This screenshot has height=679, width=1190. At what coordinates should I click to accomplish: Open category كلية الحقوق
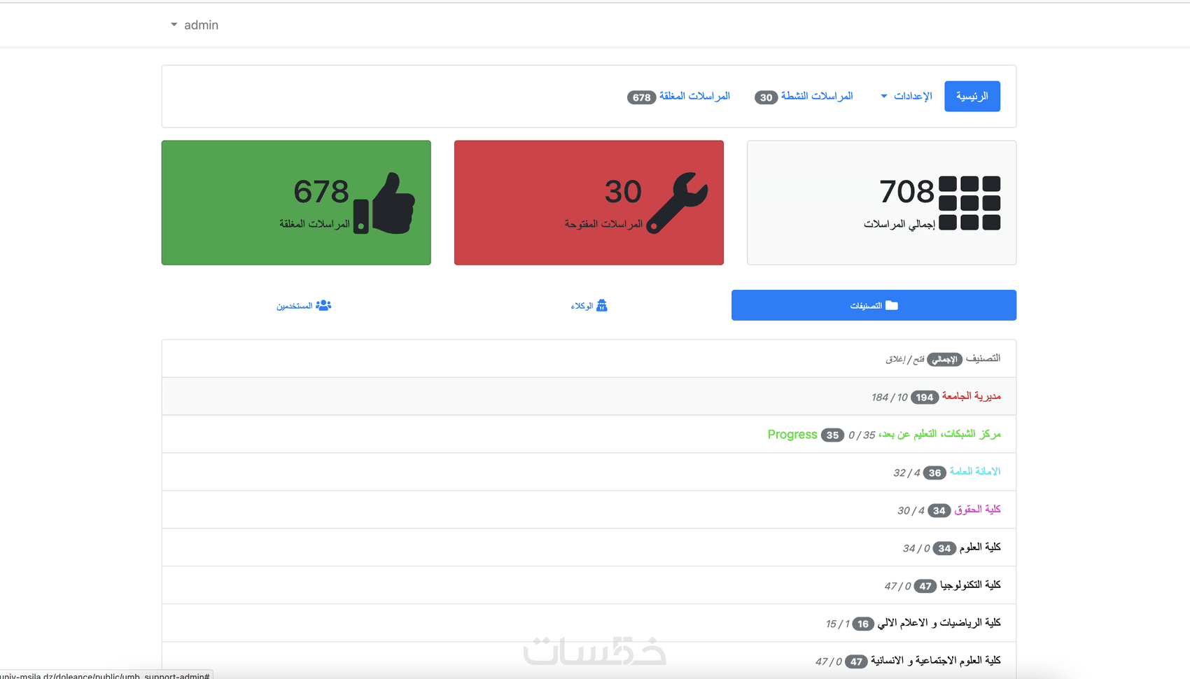977,510
